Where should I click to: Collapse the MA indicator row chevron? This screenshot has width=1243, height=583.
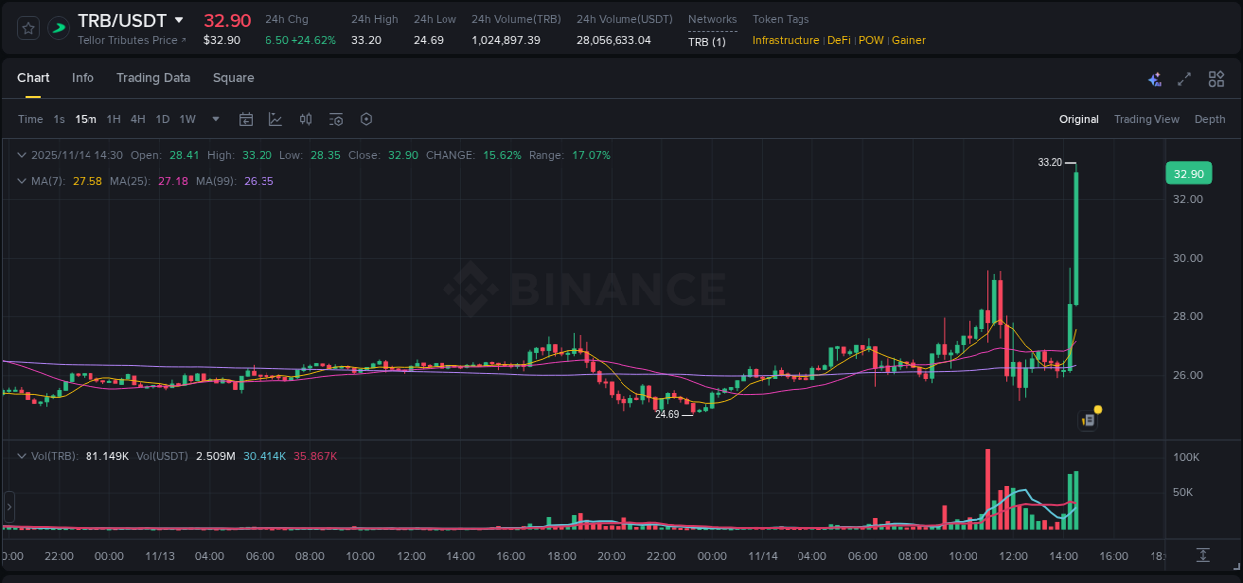(22, 181)
